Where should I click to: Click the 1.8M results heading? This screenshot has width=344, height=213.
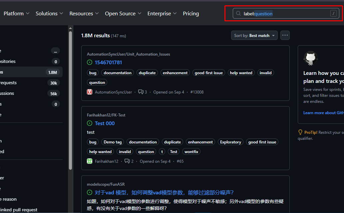coord(96,36)
